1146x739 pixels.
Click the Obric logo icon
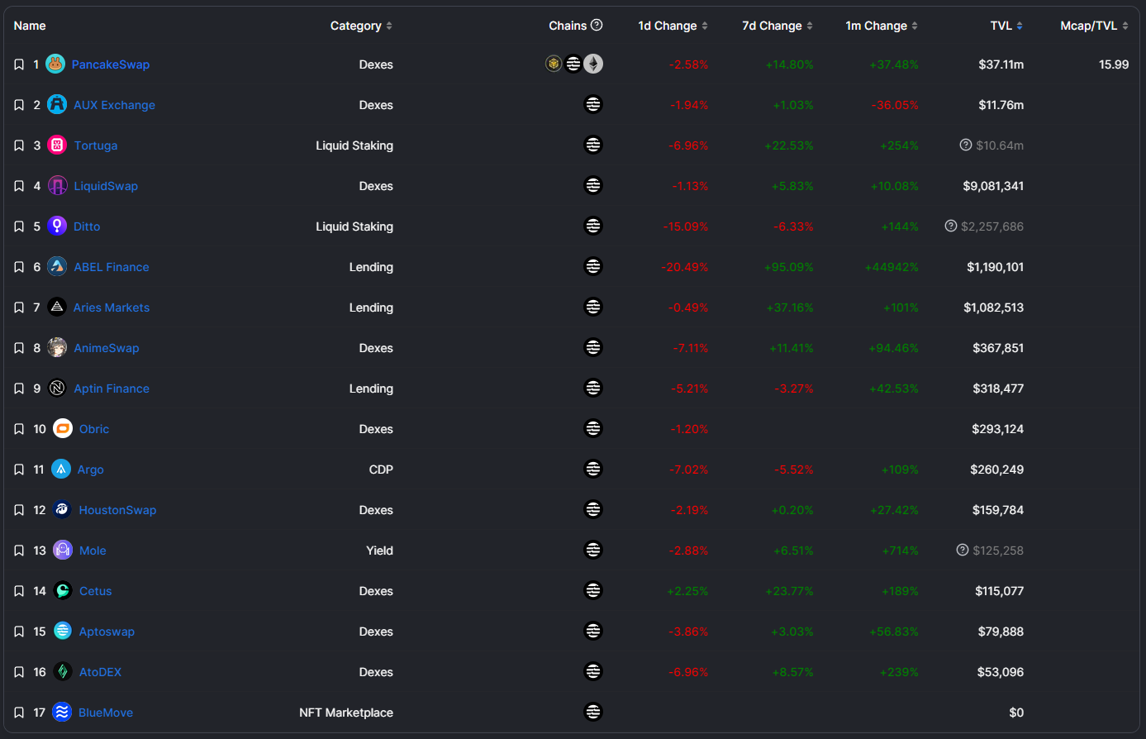63,428
